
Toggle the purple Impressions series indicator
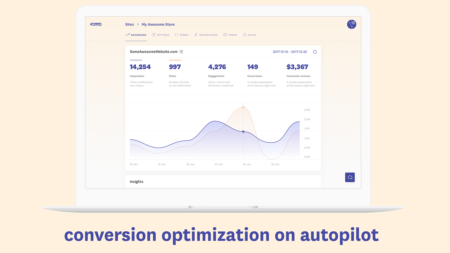tap(136, 60)
